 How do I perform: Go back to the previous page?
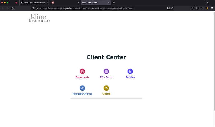2,8
